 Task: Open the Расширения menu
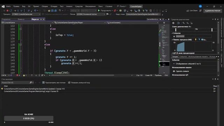[90, 6]
